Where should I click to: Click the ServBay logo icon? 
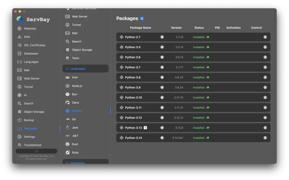[20, 19]
